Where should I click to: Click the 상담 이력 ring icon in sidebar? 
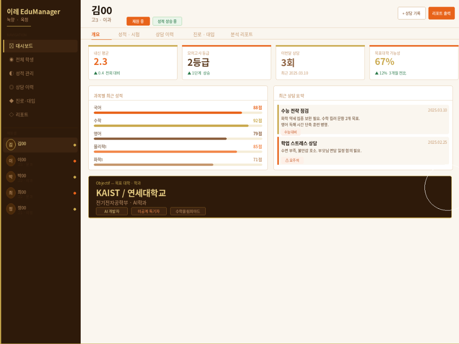click(x=12, y=87)
